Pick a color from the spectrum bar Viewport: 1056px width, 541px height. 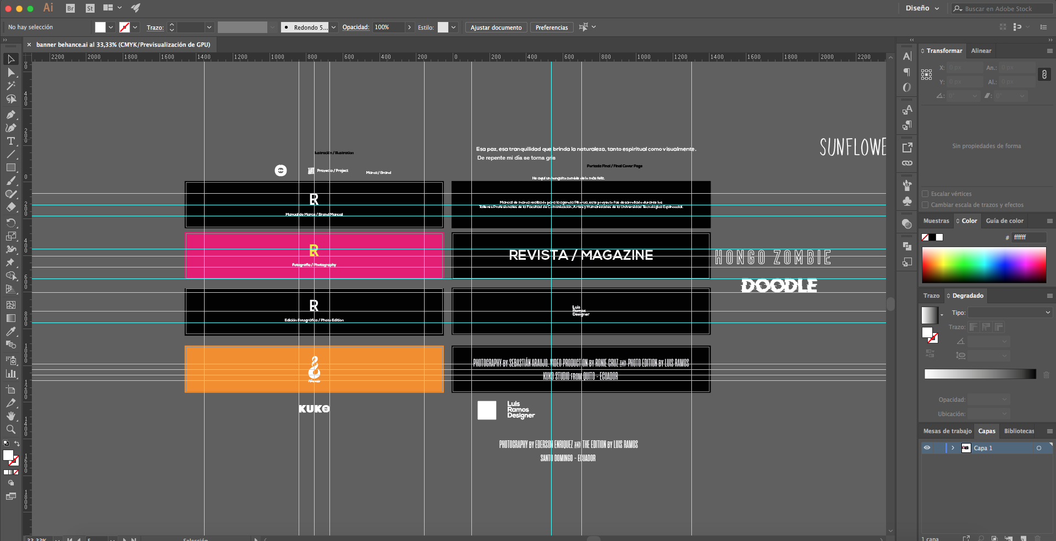click(984, 265)
